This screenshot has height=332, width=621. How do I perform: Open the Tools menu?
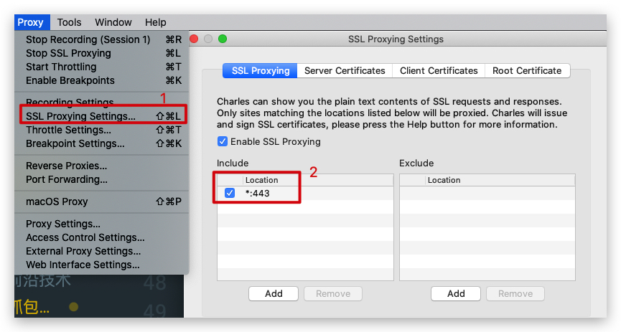69,22
